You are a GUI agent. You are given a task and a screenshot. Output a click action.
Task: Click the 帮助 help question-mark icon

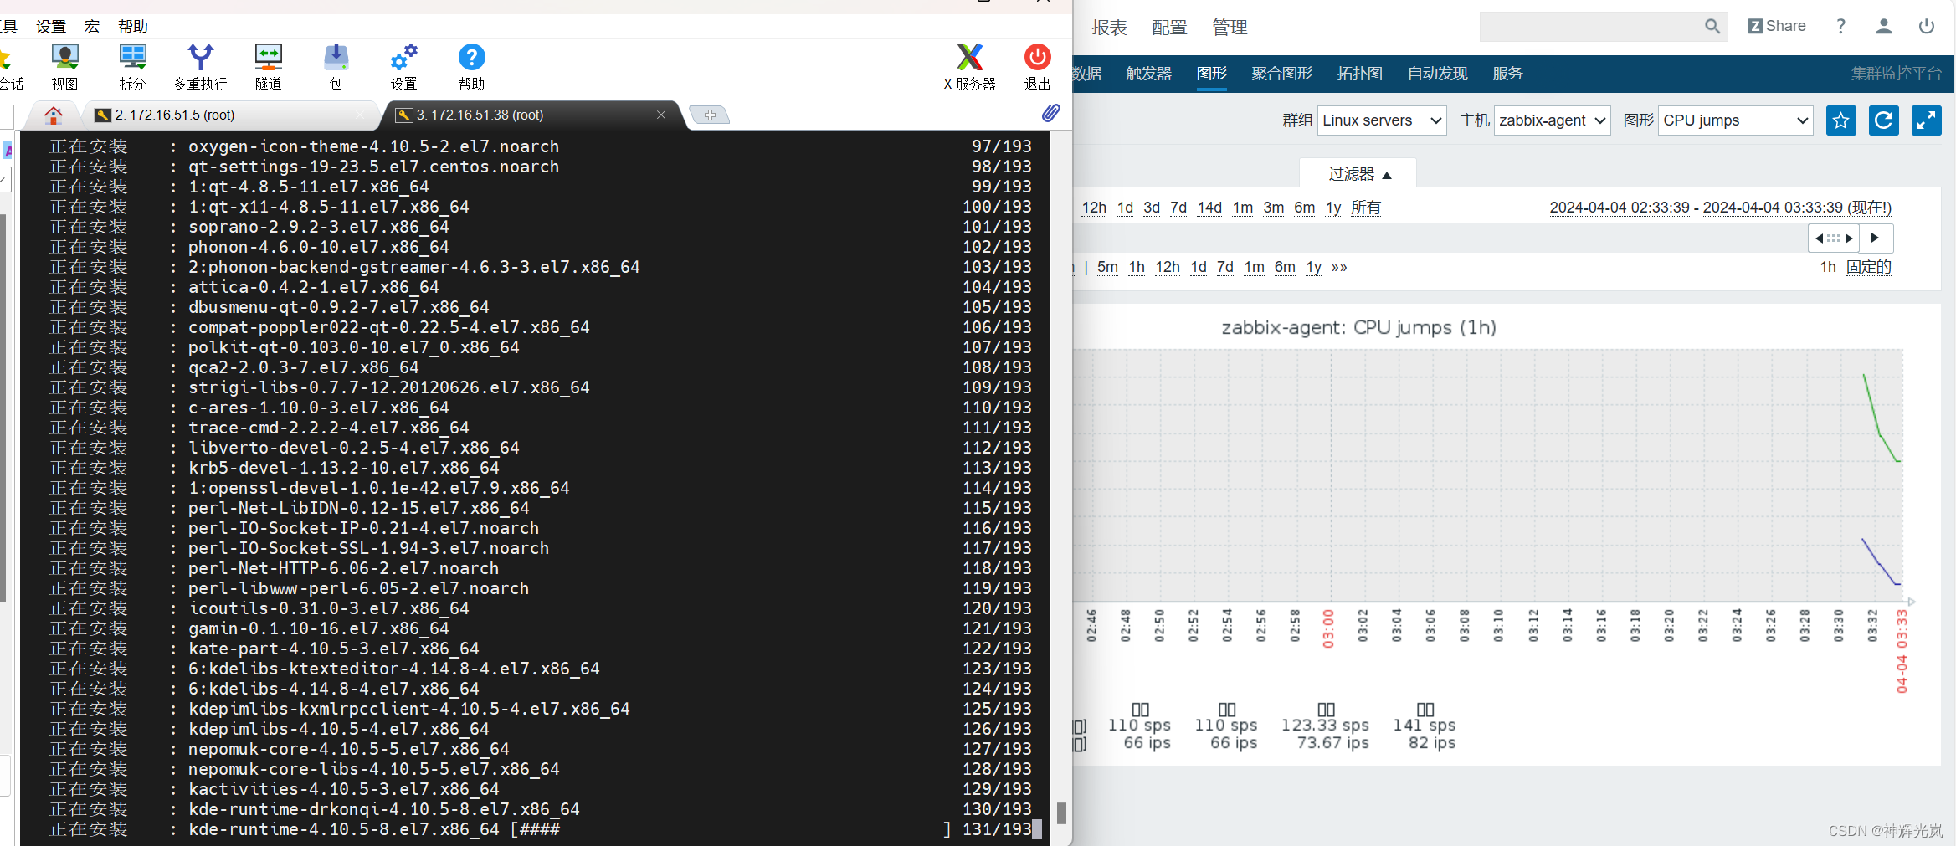tap(471, 67)
